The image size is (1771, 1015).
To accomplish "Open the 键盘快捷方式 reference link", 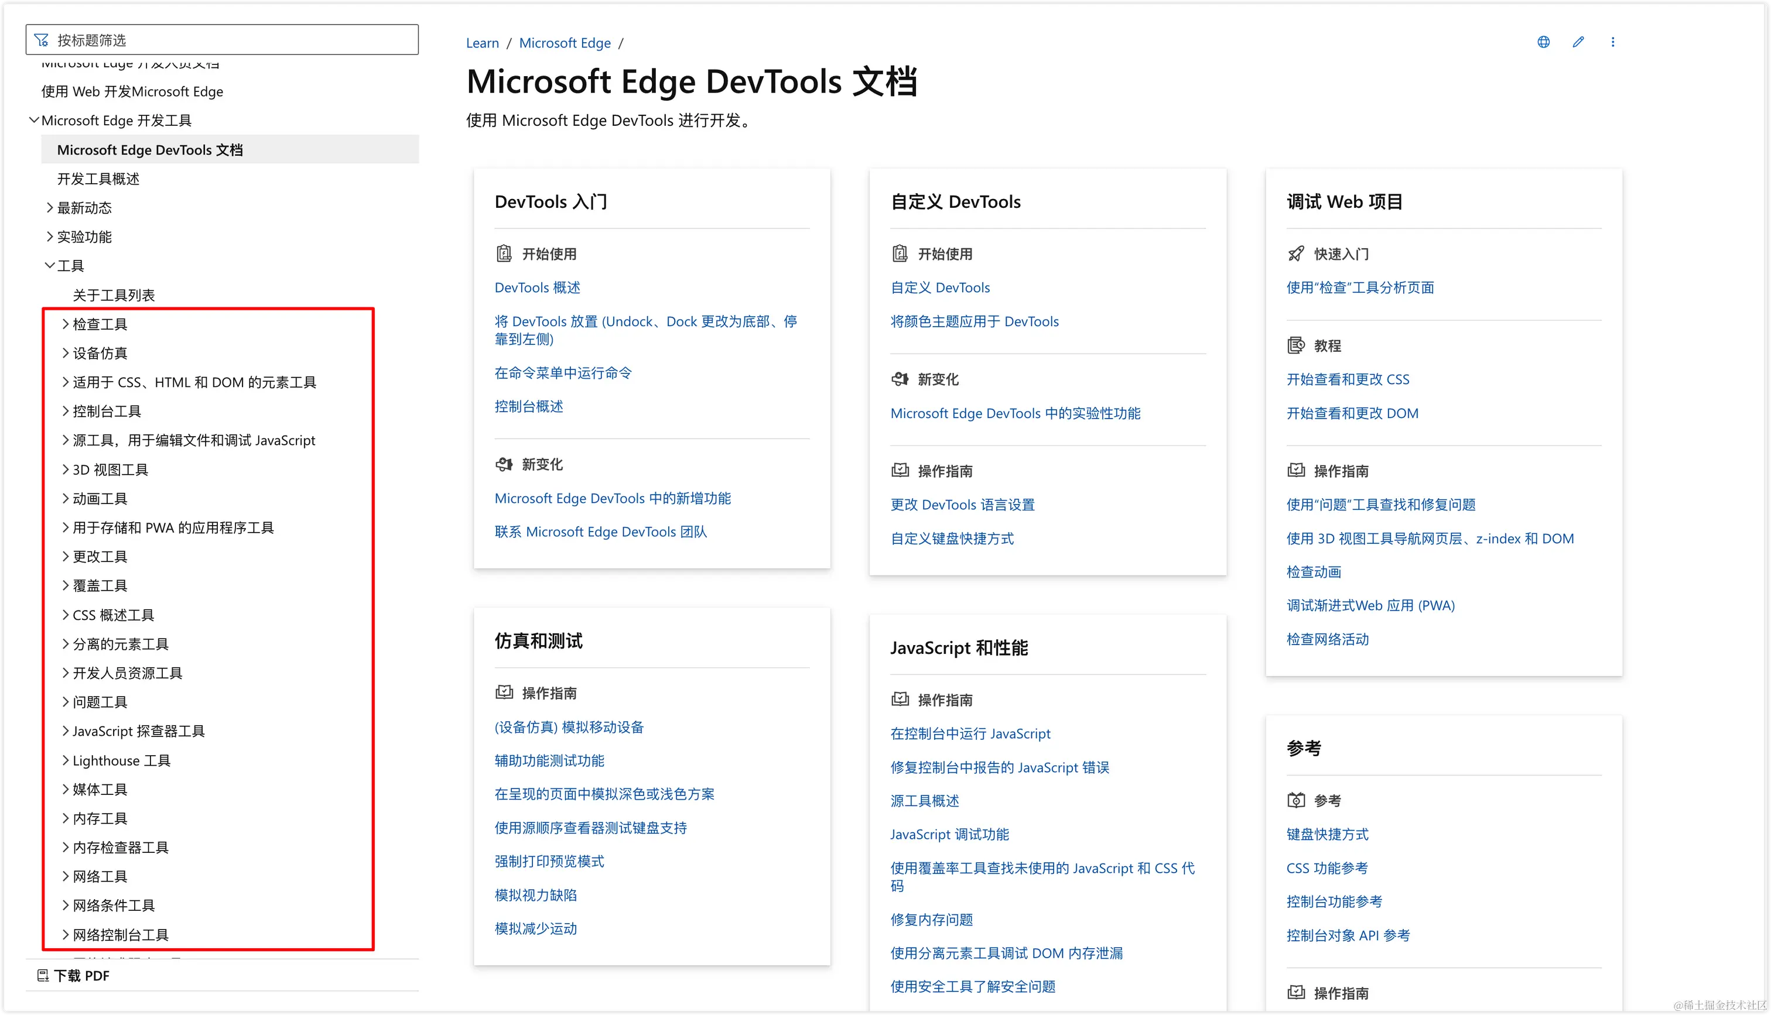I will coord(1327,835).
